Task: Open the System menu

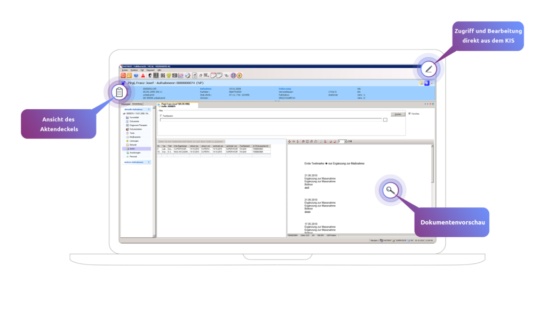Action: (125, 70)
